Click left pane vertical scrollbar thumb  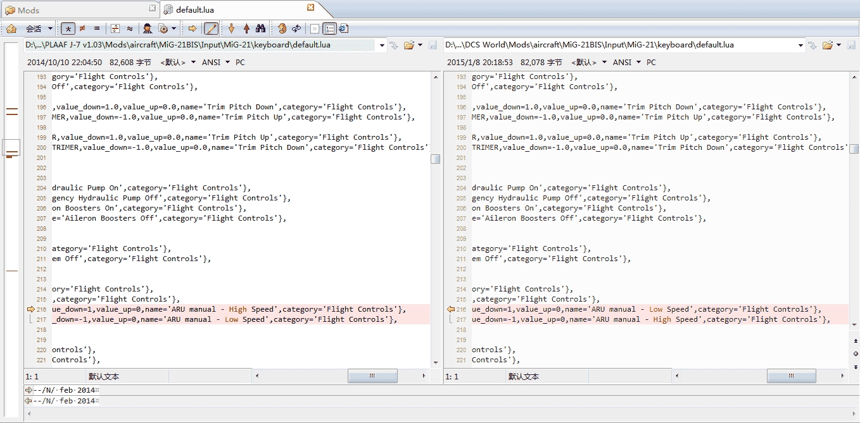(x=435, y=159)
